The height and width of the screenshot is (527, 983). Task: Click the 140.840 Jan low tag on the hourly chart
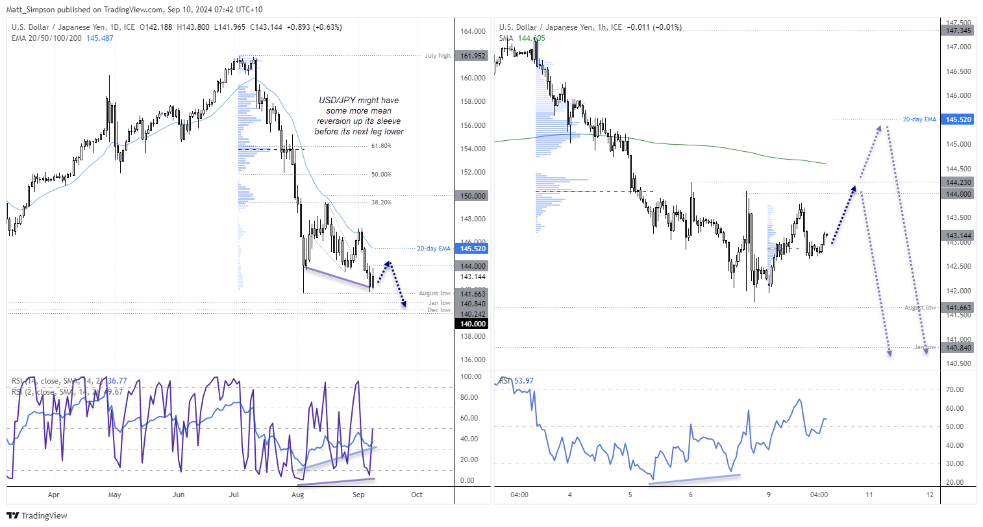tap(958, 348)
